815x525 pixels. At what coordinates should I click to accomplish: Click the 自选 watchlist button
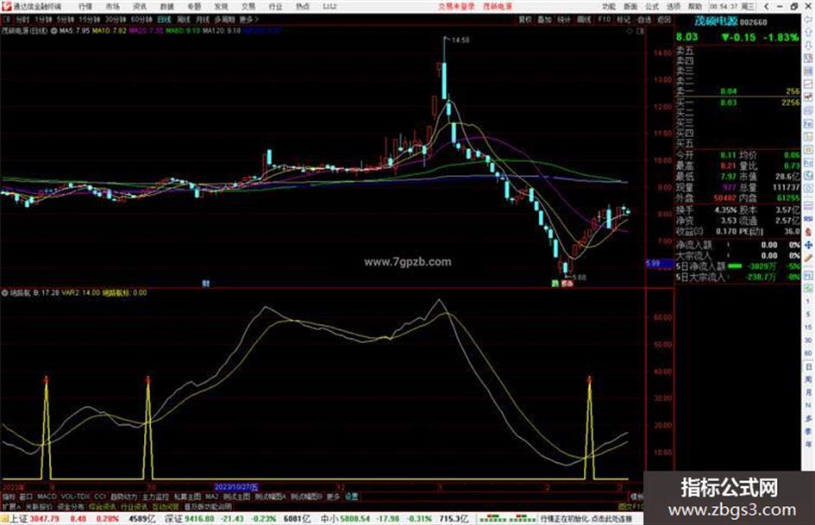[643, 19]
